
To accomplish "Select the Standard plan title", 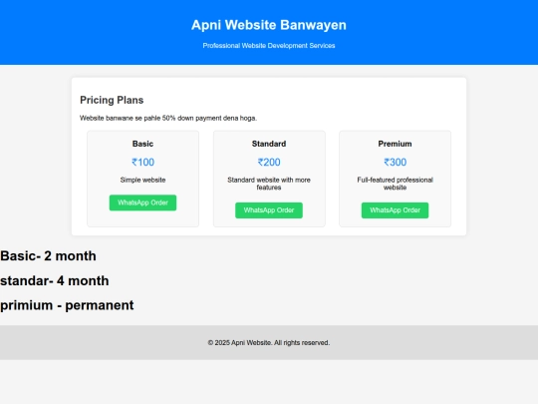I will 269,144.
